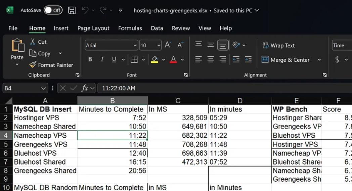The height and width of the screenshot is (191, 352).
Task: Switch to the Help tab
Action: tap(226, 28)
